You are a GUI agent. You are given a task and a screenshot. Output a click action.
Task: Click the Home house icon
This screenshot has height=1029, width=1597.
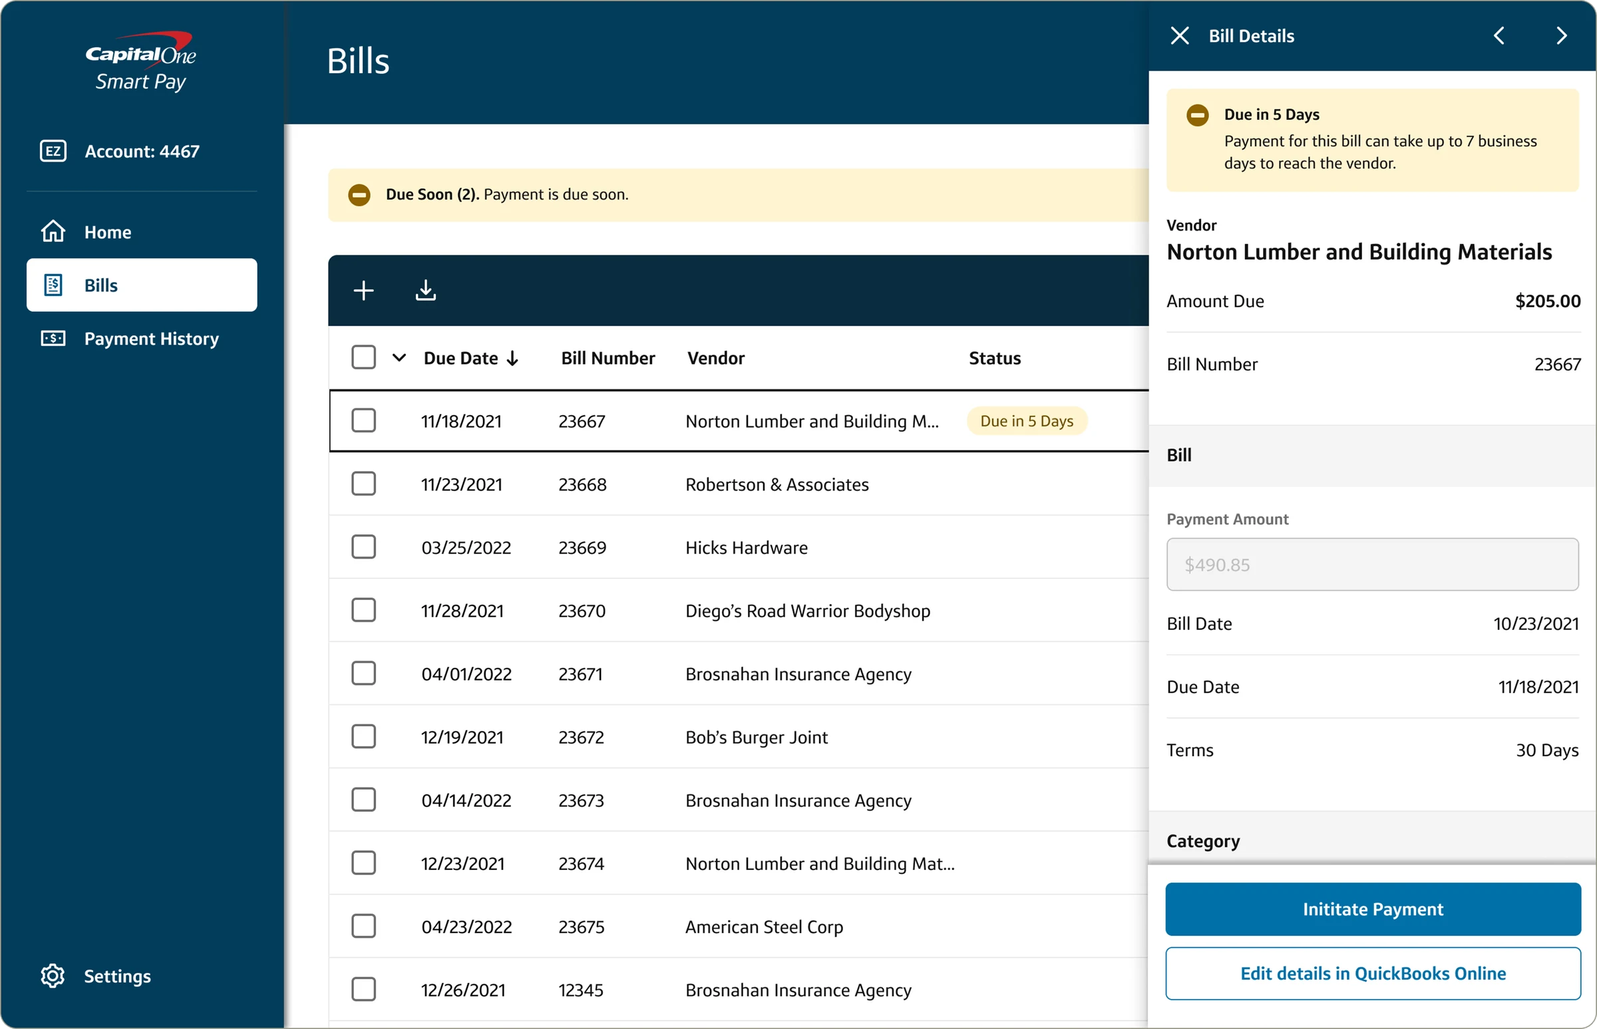click(x=53, y=231)
